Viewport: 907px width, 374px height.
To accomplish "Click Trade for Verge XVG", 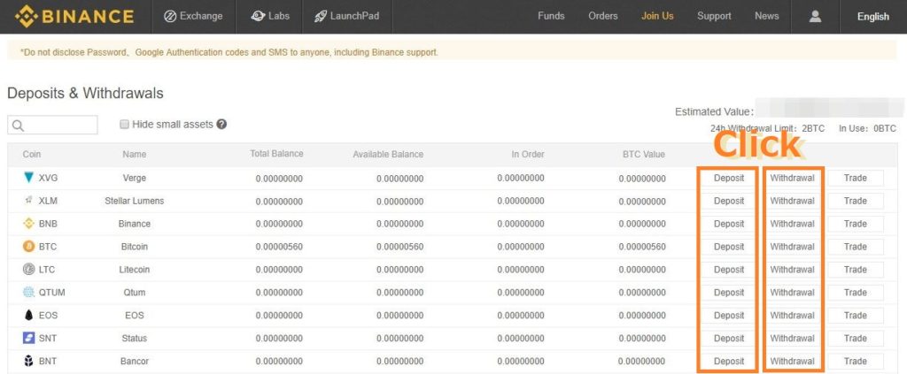I will [855, 178].
